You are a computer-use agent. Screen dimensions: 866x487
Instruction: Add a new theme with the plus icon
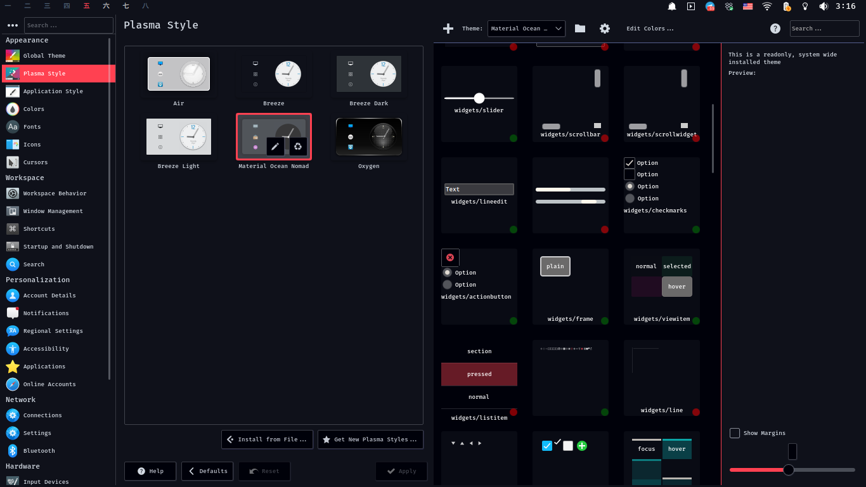pos(448,28)
